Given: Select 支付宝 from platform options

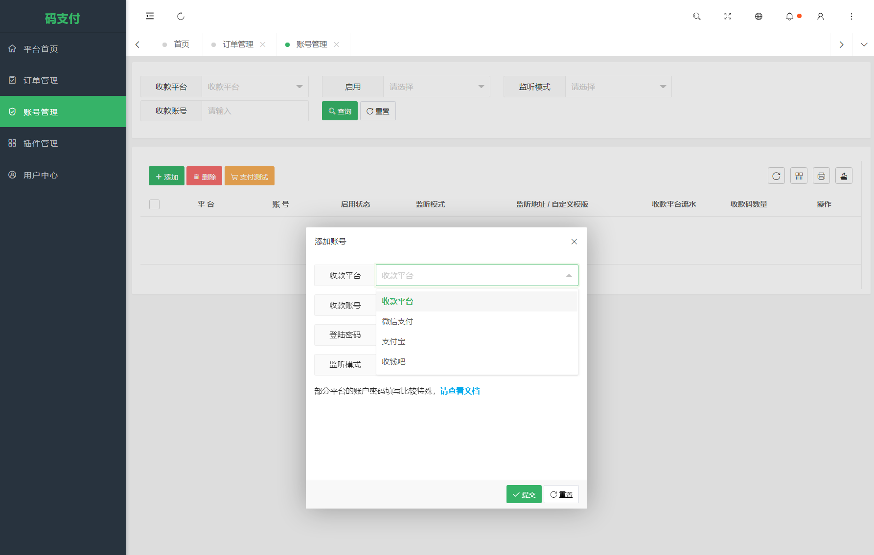Looking at the screenshot, I should tap(393, 341).
